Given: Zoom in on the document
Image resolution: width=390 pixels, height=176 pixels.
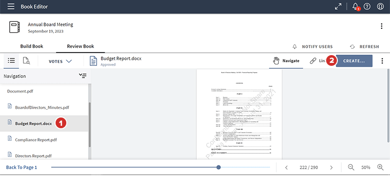Looking at the screenshot, I should tap(380, 167).
